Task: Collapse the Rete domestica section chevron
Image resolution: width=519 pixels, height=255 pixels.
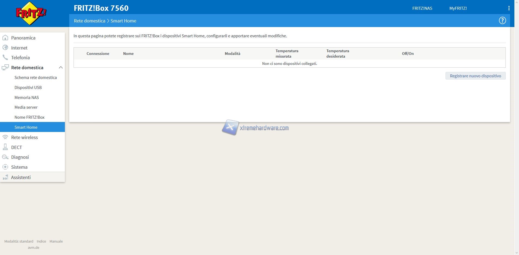Action: 61,68
